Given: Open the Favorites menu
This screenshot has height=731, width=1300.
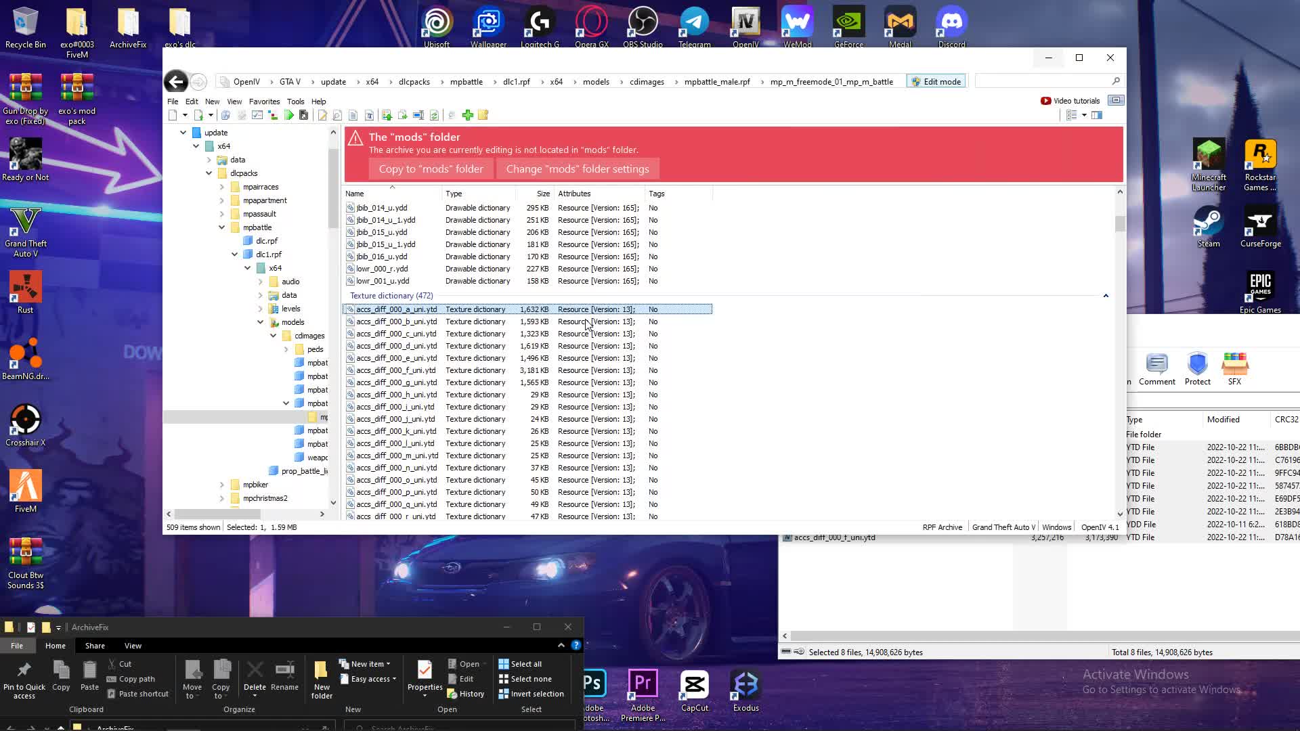Looking at the screenshot, I should click(264, 102).
